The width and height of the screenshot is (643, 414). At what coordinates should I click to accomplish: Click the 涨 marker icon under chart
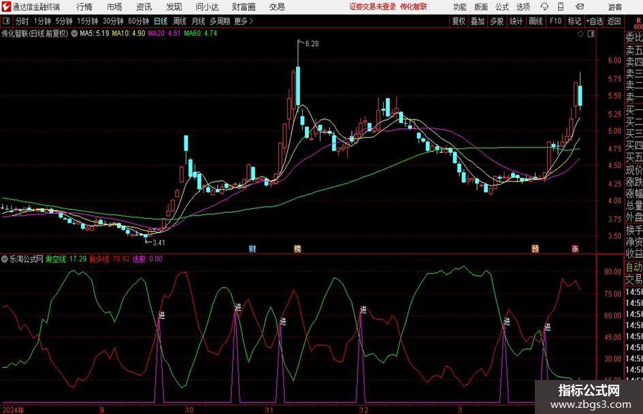click(x=576, y=248)
